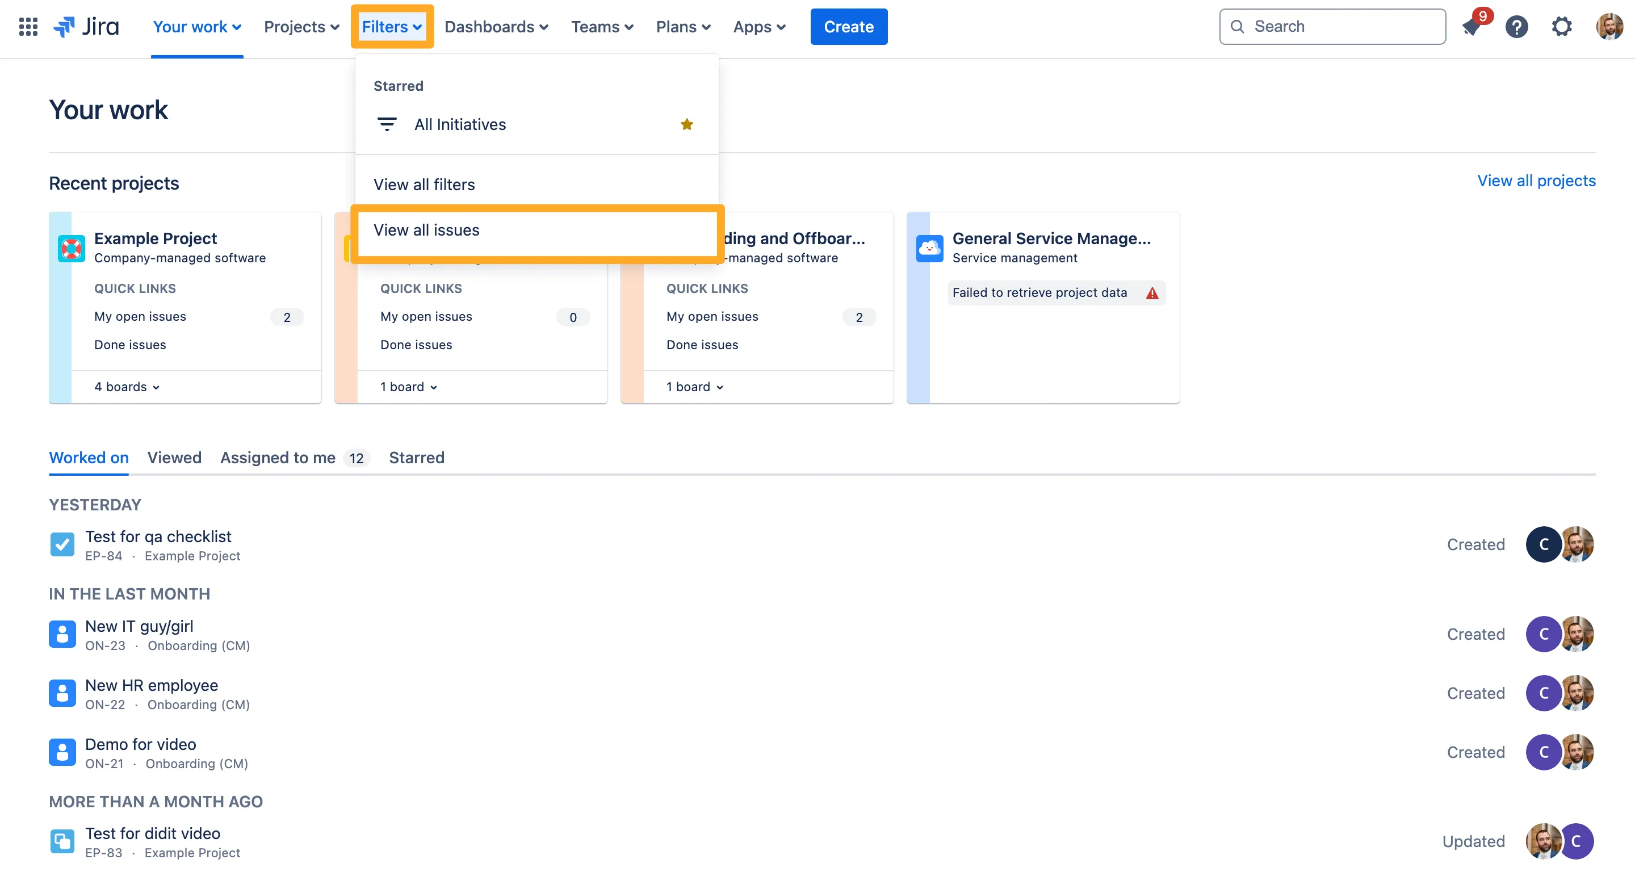Select All Initiatives starred filter

coord(536,124)
